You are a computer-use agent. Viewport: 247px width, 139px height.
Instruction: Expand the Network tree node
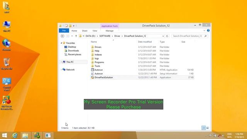click(x=61, y=69)
